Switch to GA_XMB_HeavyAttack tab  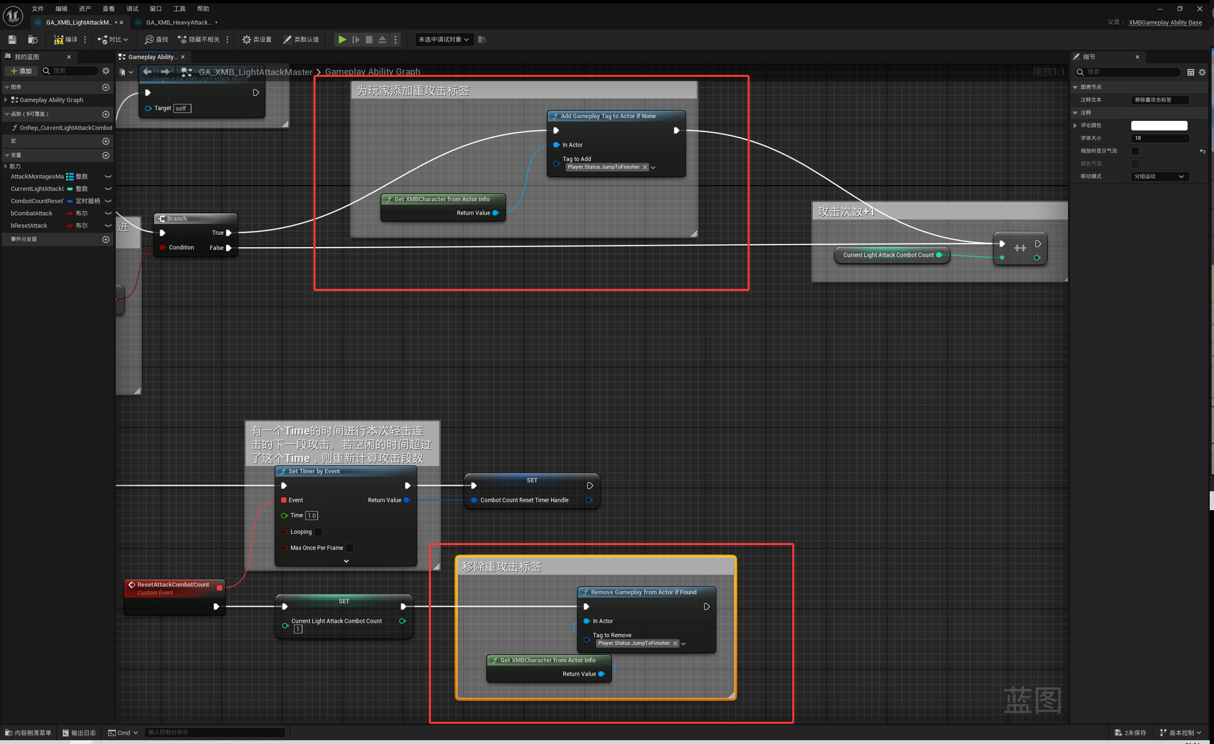[178, 22]
